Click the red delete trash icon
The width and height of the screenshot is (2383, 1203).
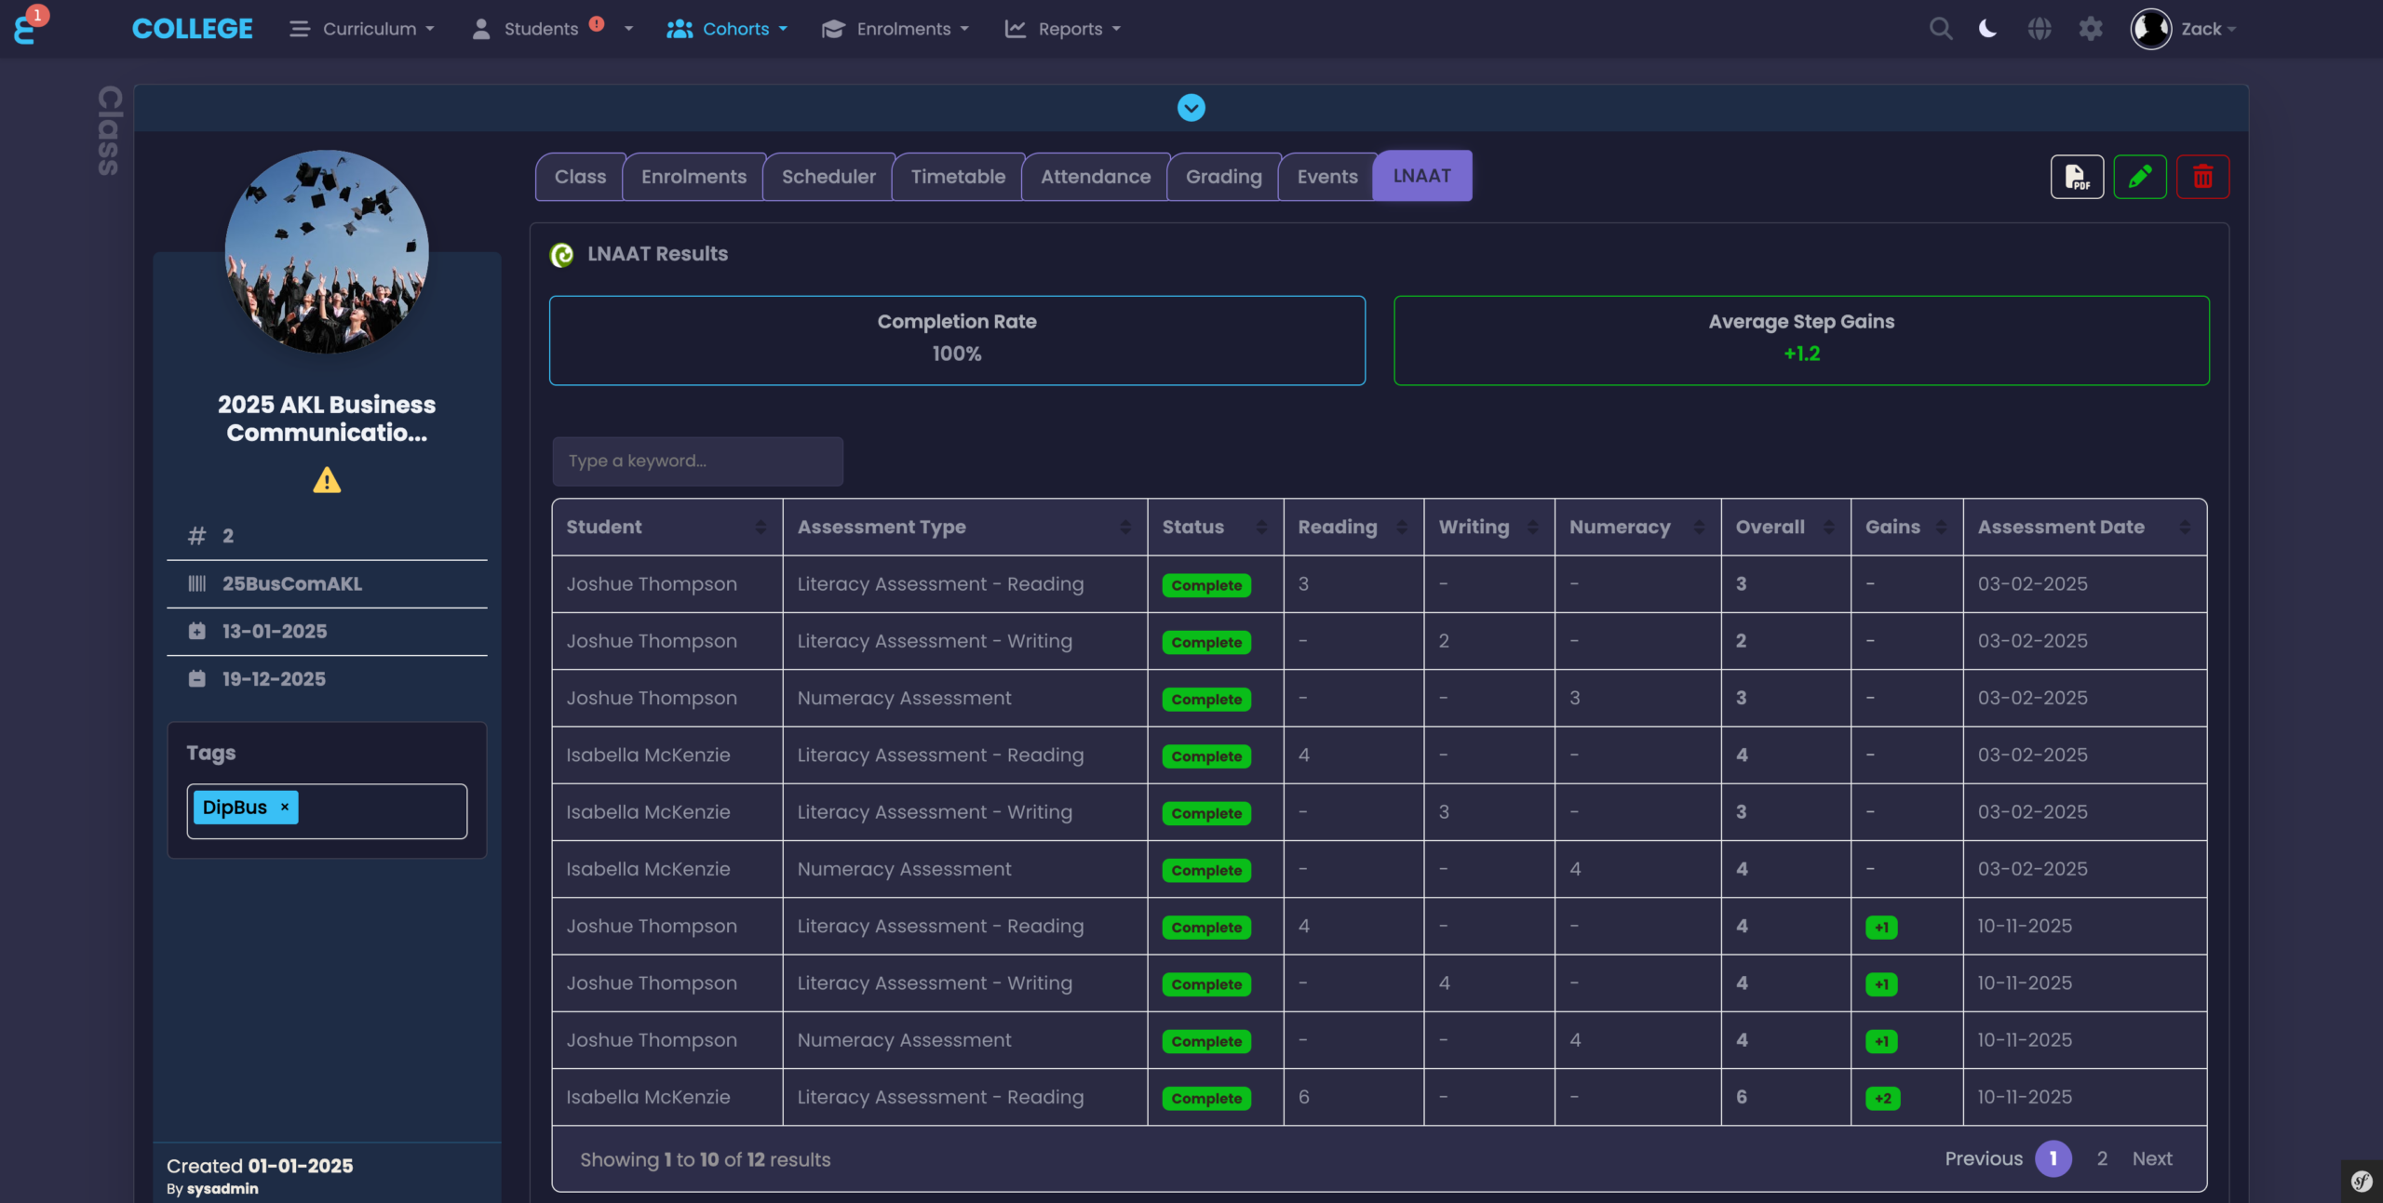pyautogui.click(x=2203, y=176)
